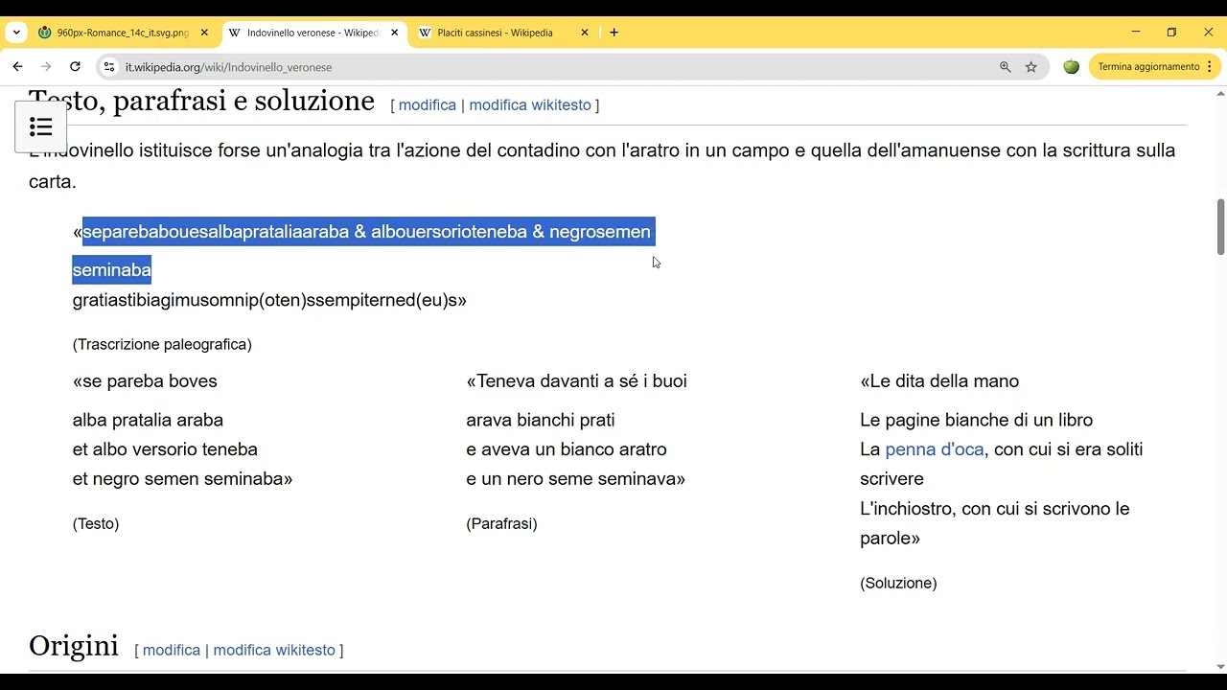Open the Chrome three-dot menu

[x=1210, y=67]
